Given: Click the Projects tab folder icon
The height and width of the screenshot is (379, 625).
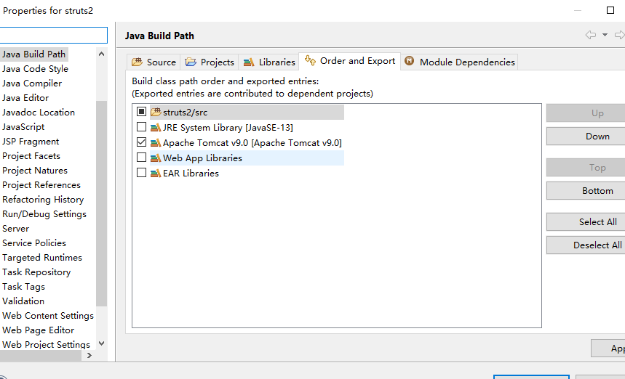Looking at the screenshot, I should (x=191, y=62).
